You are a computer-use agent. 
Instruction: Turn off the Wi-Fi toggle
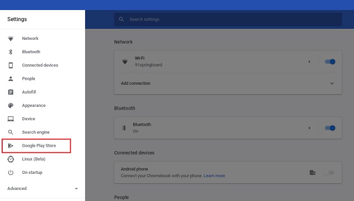coord(330,61)
